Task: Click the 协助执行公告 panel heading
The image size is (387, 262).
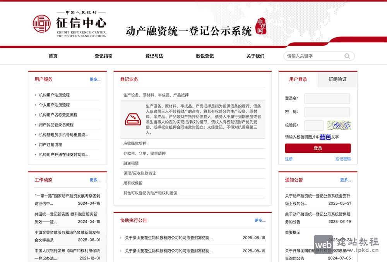Action: click(x=134, y=220)
